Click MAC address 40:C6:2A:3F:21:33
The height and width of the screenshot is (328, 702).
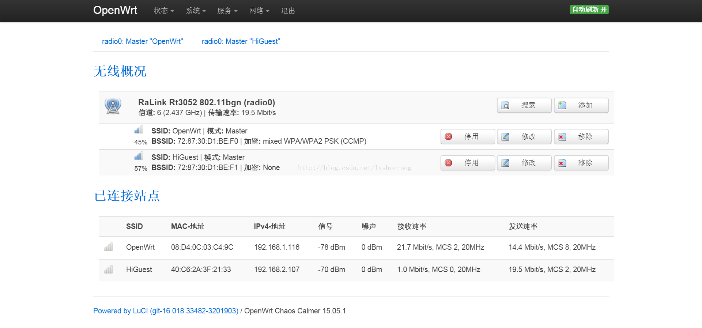pyautogui.click(x=201, y=269)
